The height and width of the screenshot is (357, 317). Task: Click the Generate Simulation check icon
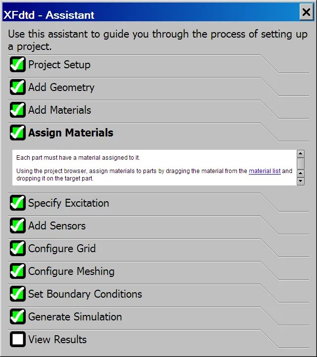tap(18, 316)
